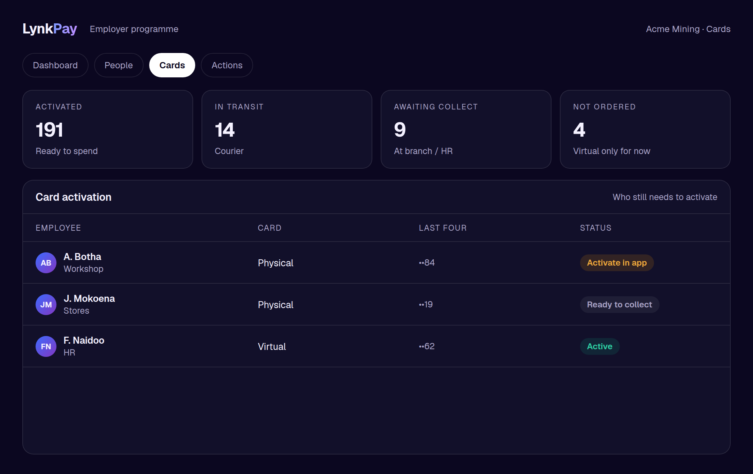The height and width of the screenshot is (474, 753).
Task: Click the 'Card activation' heading
Action: [x=74, y=197]
